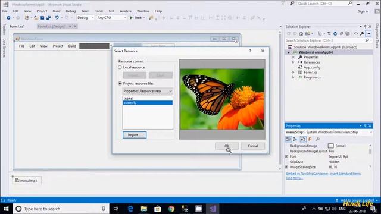The height and width of the screenshot is (214, 381).
Task: Expand the References node in Solution Explorer
Action: (293, 62)
